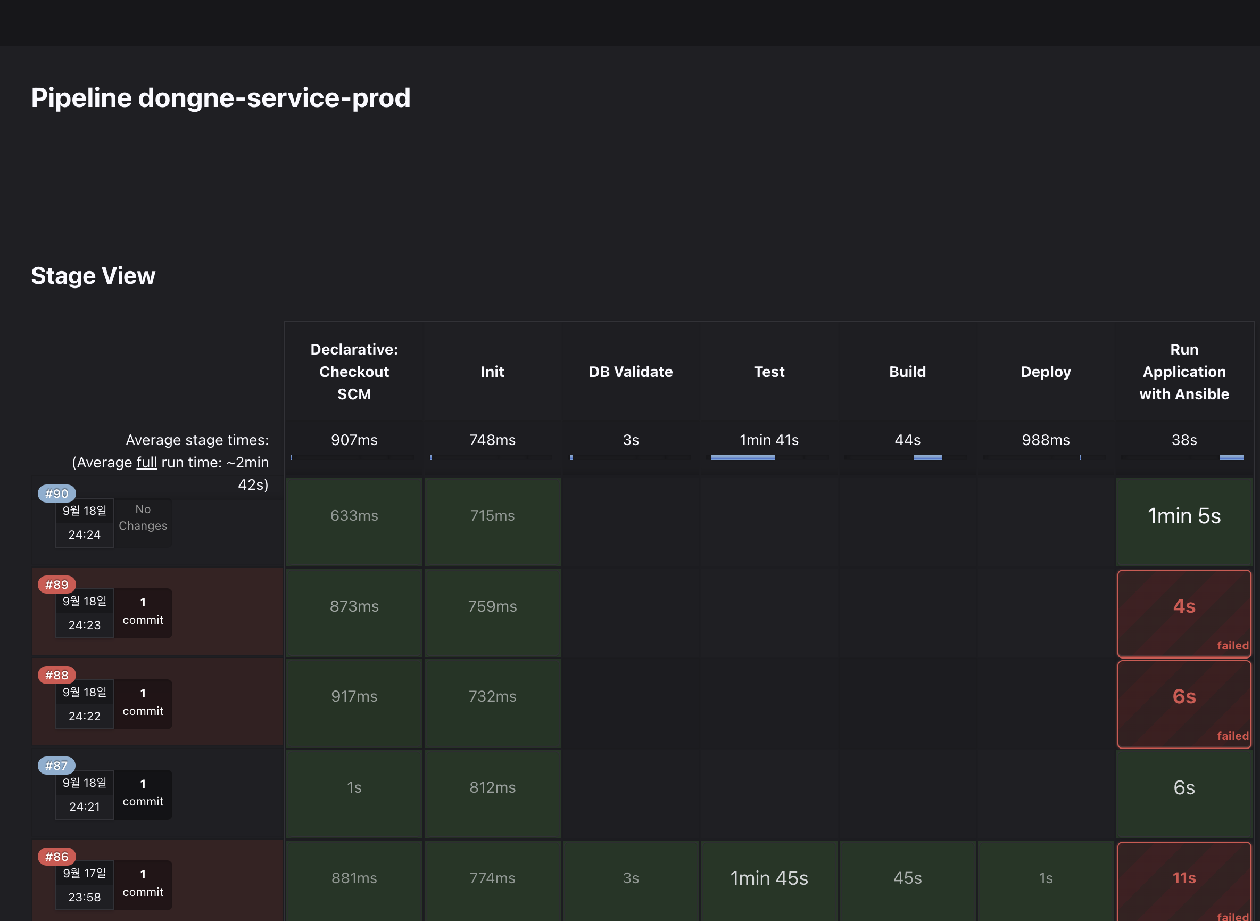Open failed build #86 badge
The height and width of the screenshot is (921, 1260).
pyautogui.click(x=56, y=857)
